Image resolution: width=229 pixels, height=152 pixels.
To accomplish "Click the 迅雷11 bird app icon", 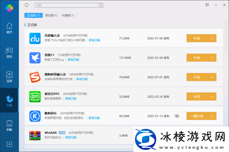I will [35, 58].
